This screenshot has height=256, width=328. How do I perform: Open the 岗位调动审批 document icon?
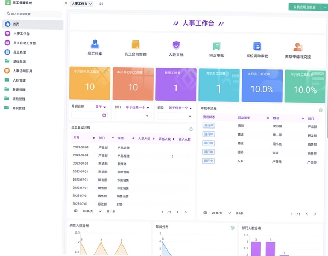(257, 46)
